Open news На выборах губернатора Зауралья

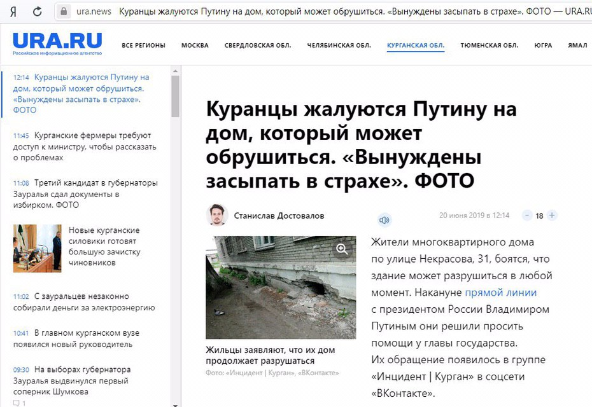tap(72, 380)
